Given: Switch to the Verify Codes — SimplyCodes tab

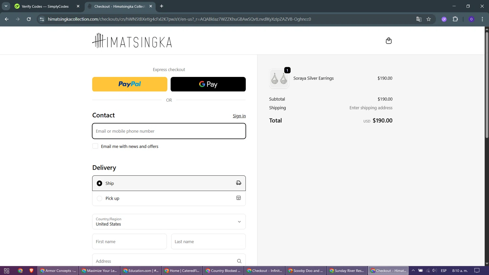Looking at the screenshot, I should pyautogui.click(x=45, y=6).
